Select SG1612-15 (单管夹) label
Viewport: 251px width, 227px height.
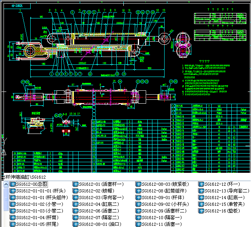pos(225,204)
